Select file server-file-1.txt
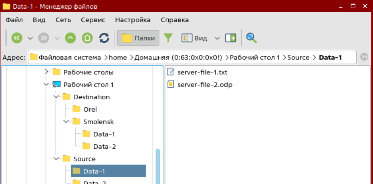The width and height of the screenshot is (373, 184). click(x=202, y=72)
